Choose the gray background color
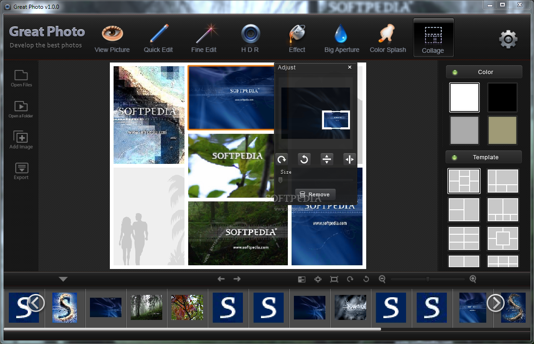The width and height of the screenshot is (534, 344). click(464, 130)
